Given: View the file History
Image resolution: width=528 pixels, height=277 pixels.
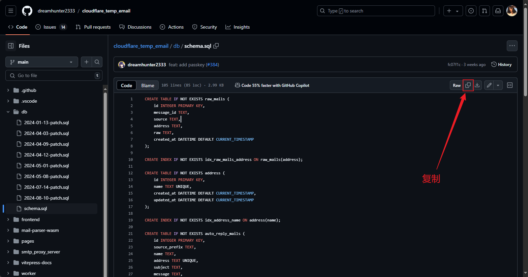Looking at the screenshot, I should [x=501, y=65].
